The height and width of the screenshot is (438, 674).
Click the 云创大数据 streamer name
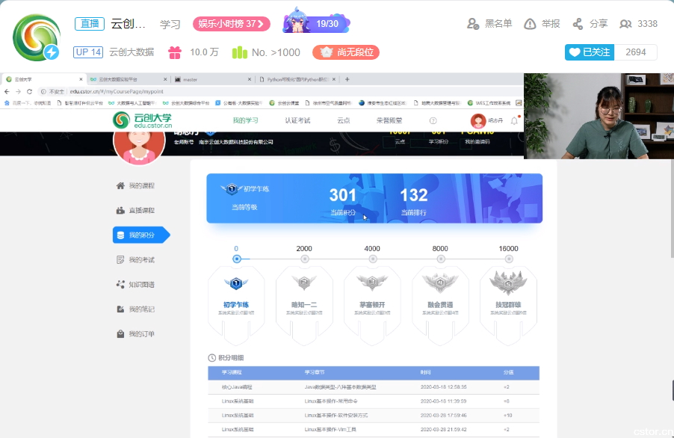[x=132, y=52]
